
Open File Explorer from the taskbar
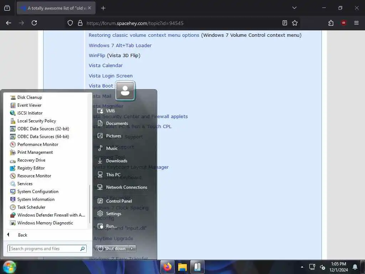pos(182,267)
